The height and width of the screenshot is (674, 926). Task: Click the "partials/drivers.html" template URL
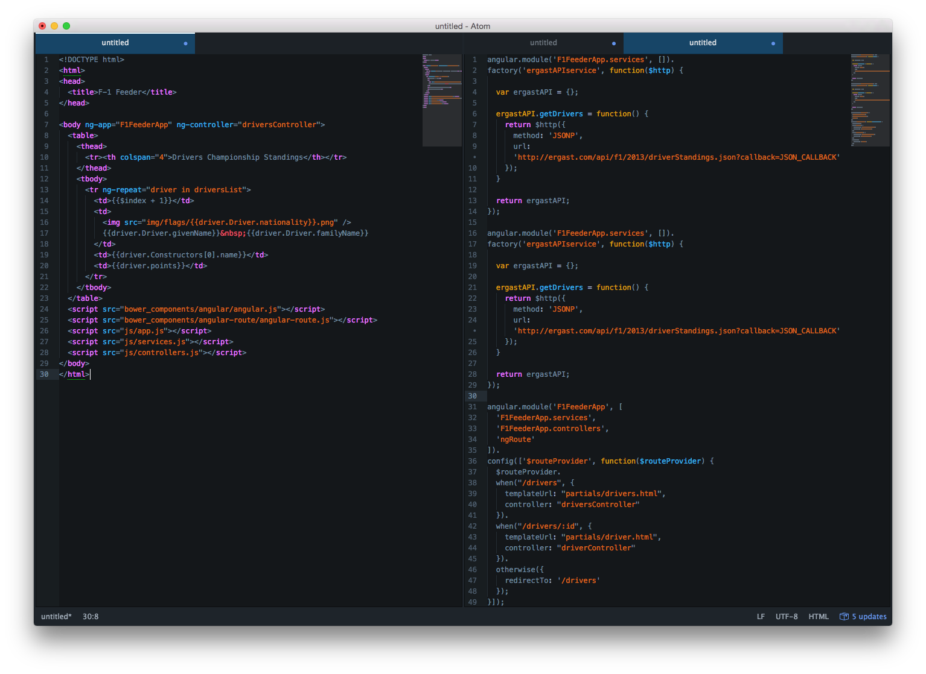(611, 494)
